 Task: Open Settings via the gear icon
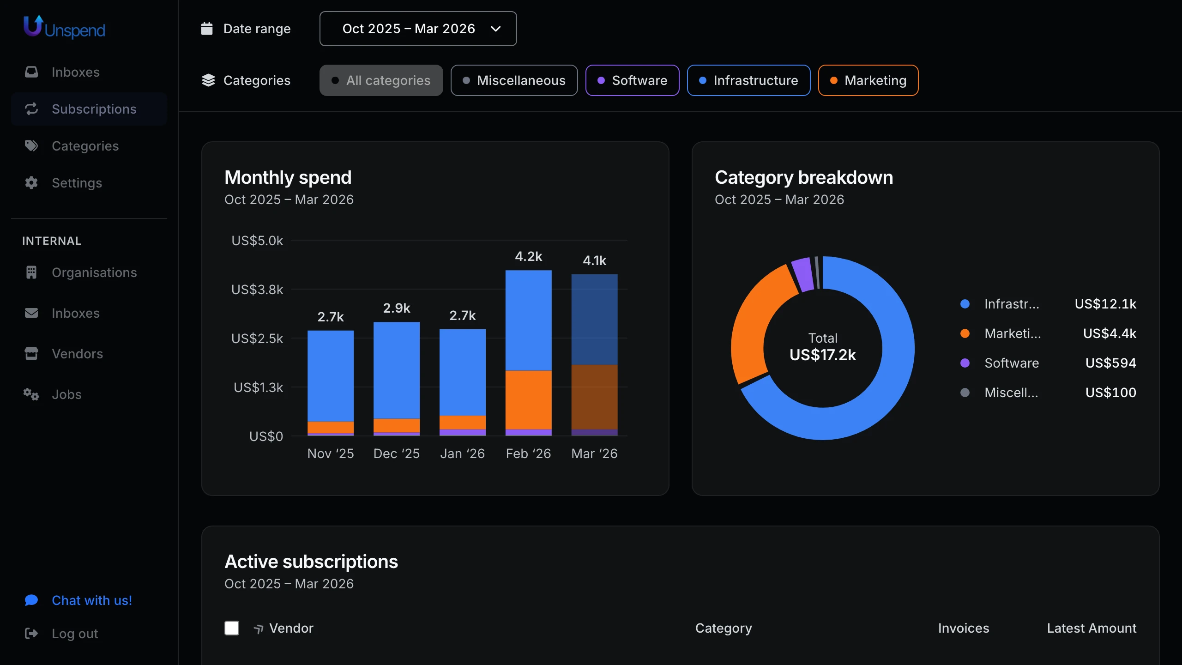pos(31,183)
